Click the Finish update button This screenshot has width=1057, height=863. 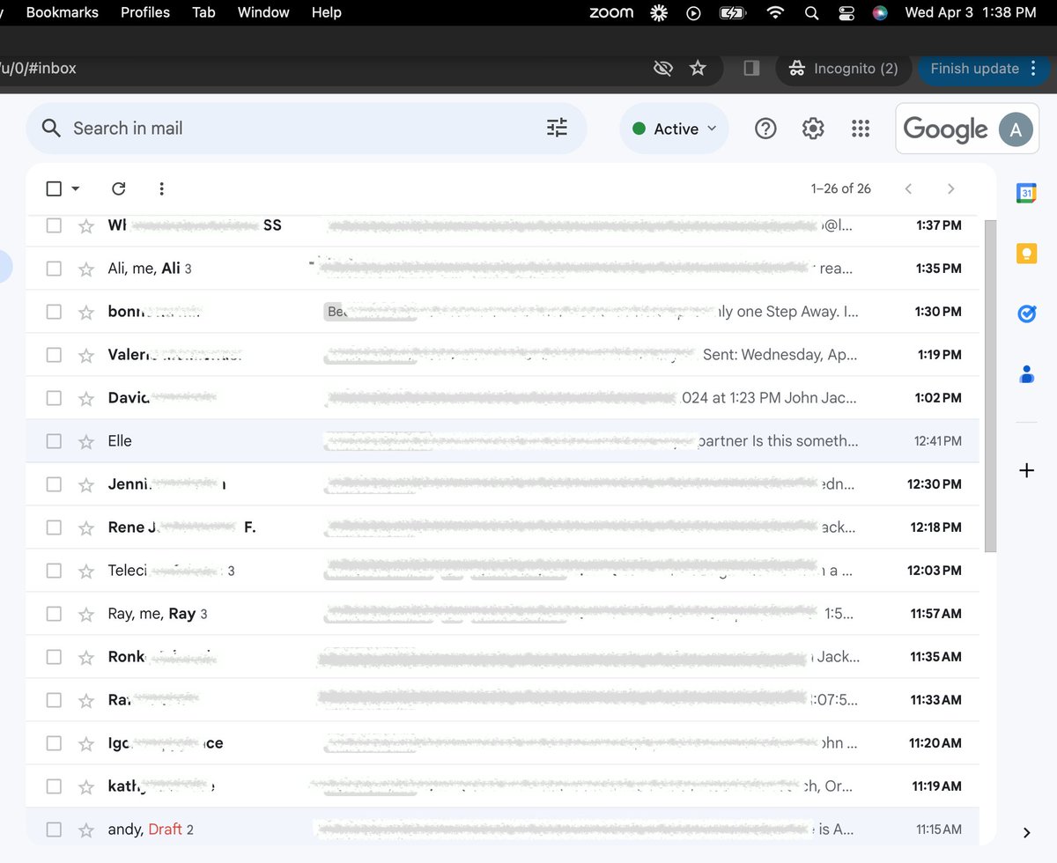tap(974, 68)
